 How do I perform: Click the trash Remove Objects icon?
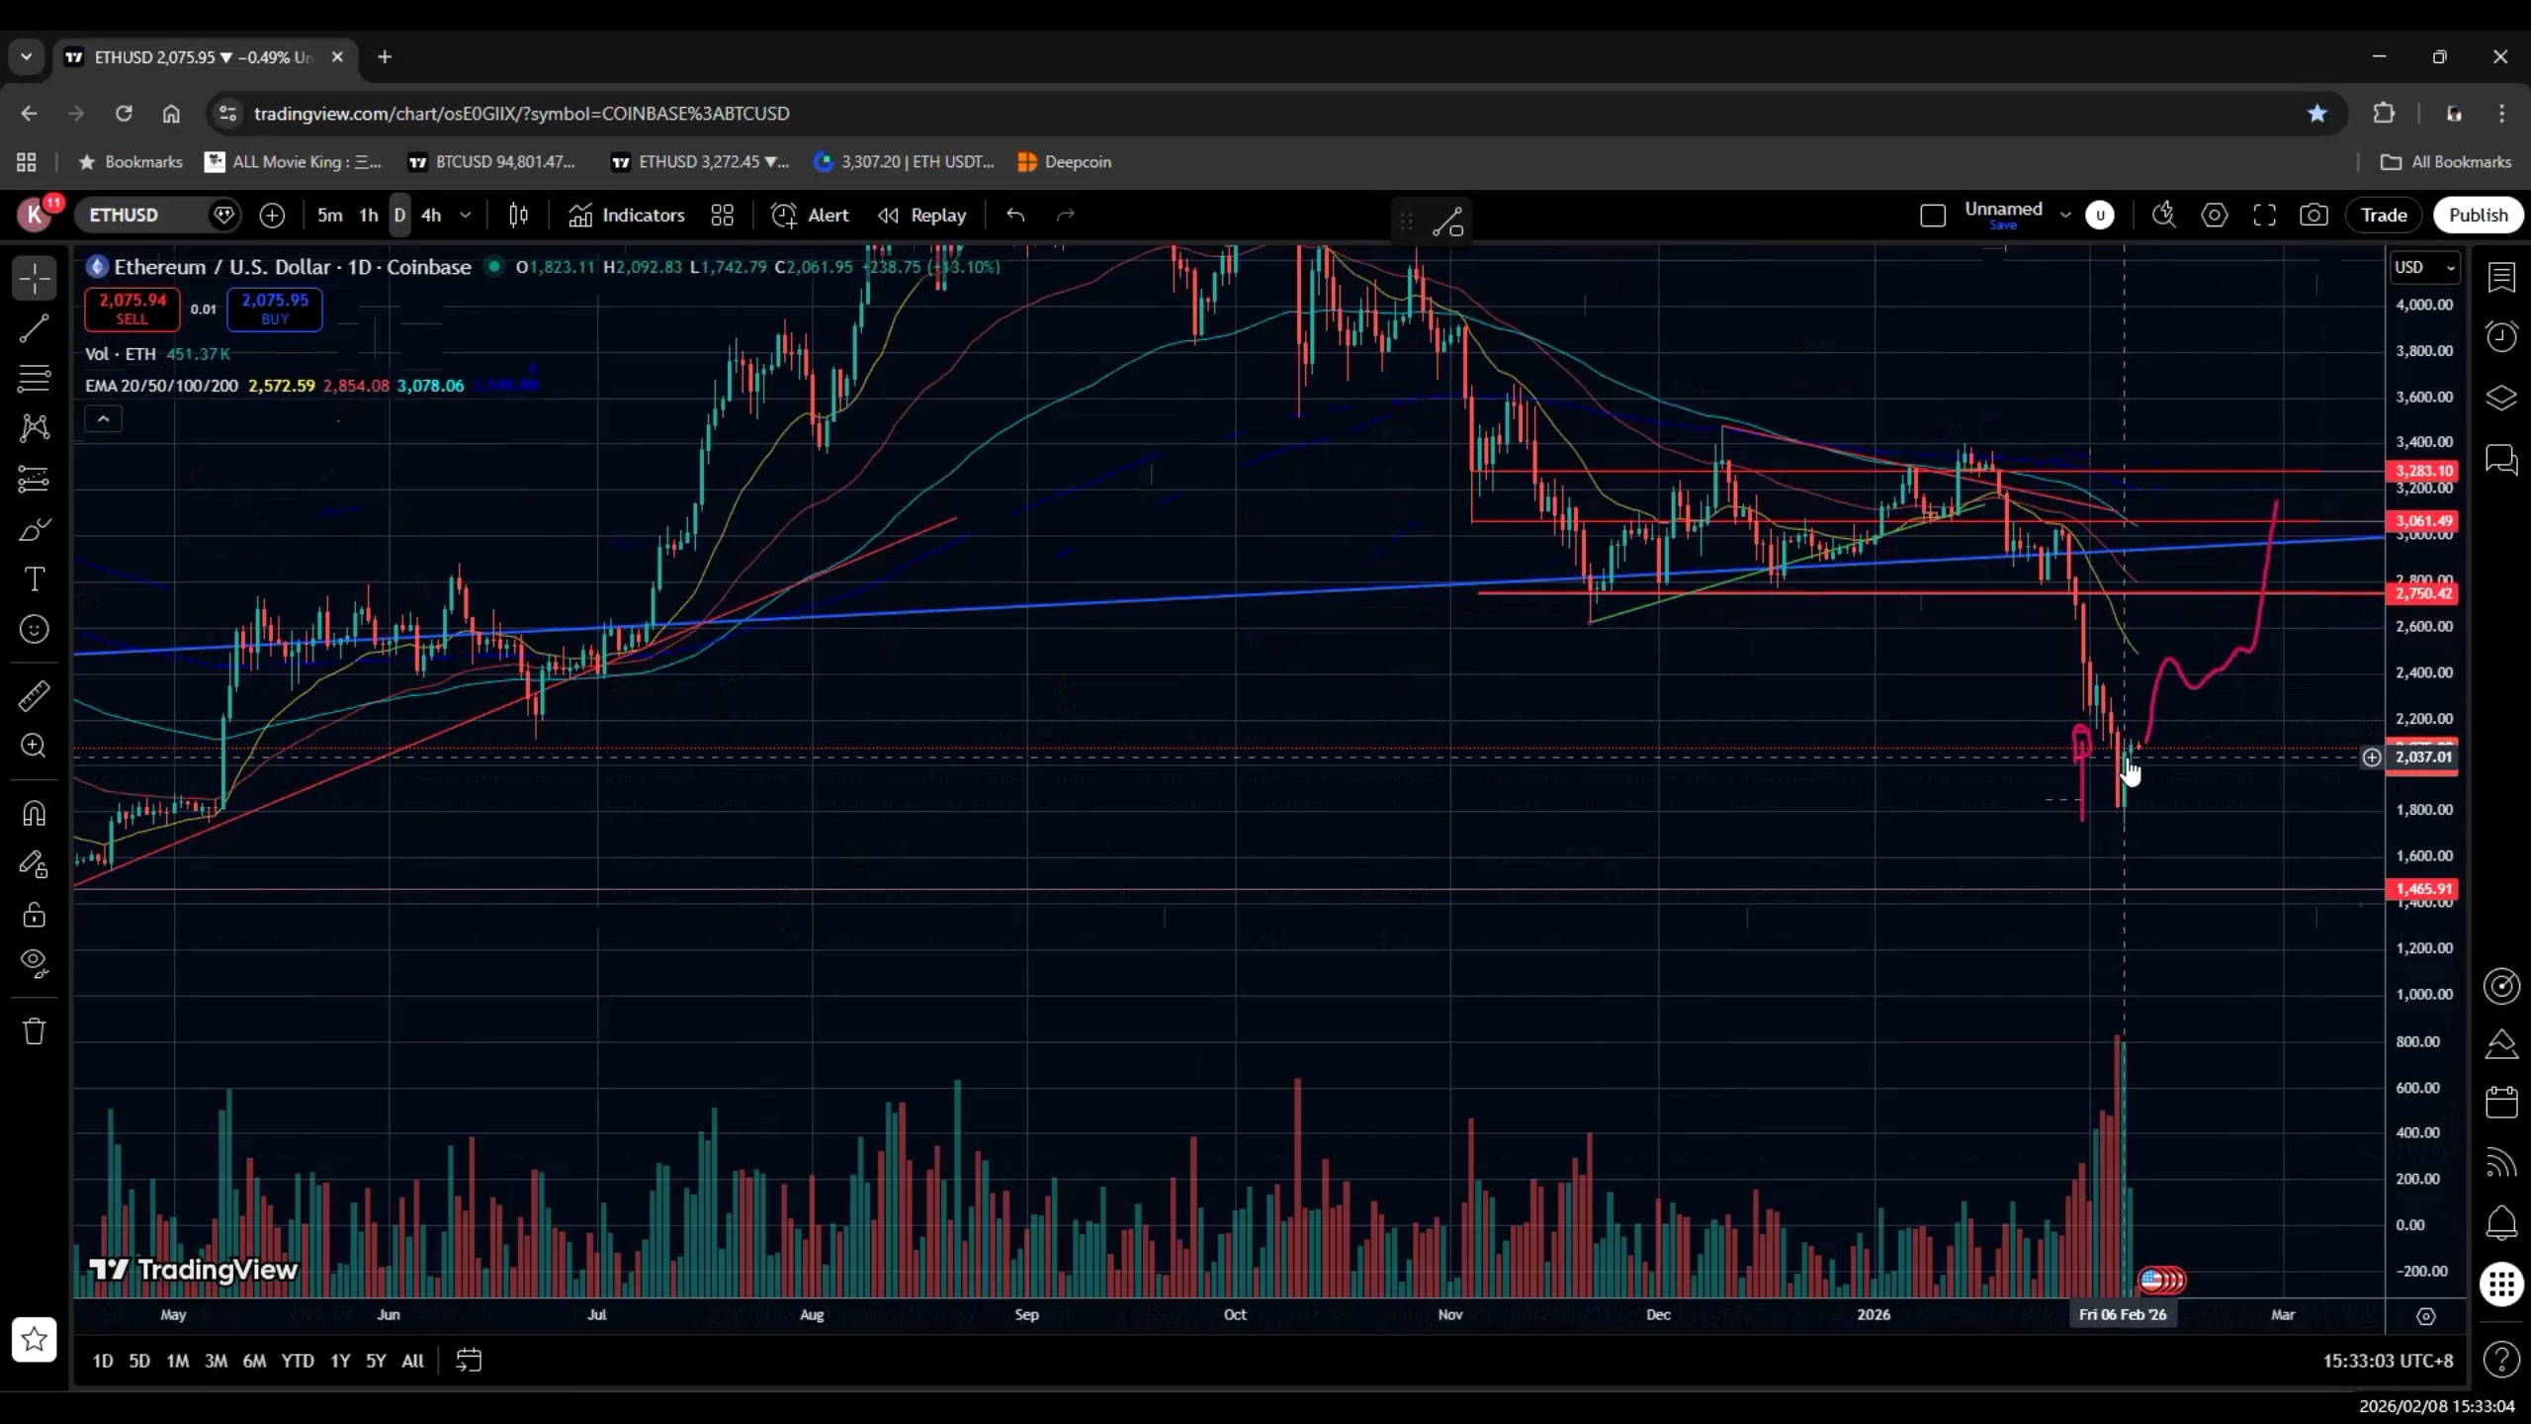pos(34,1031)
